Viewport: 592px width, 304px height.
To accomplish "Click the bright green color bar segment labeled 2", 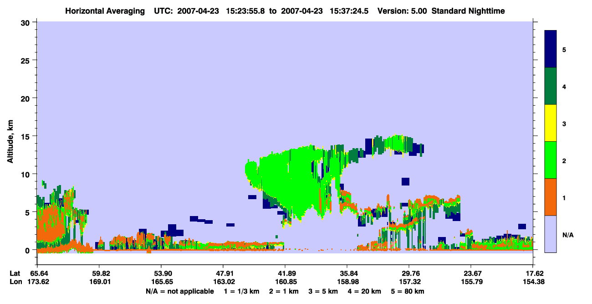I will 551,160.
